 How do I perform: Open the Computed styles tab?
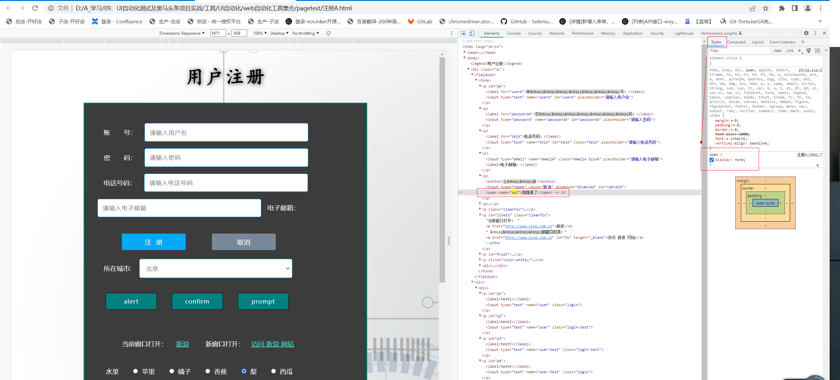click(x=736, y=42)
